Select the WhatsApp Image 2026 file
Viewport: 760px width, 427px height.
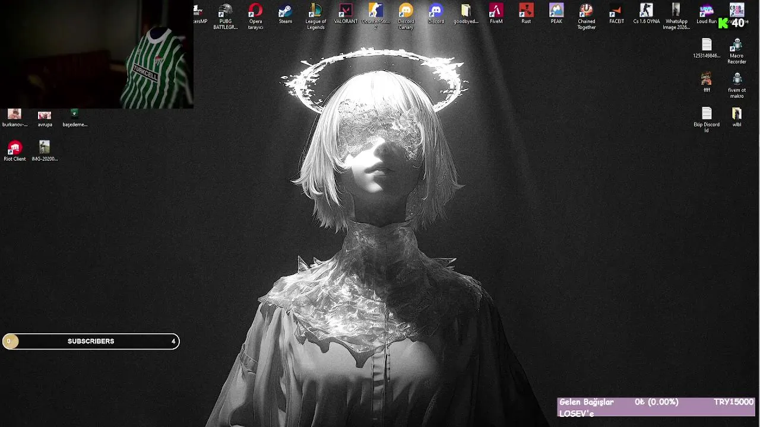(676, 16)
